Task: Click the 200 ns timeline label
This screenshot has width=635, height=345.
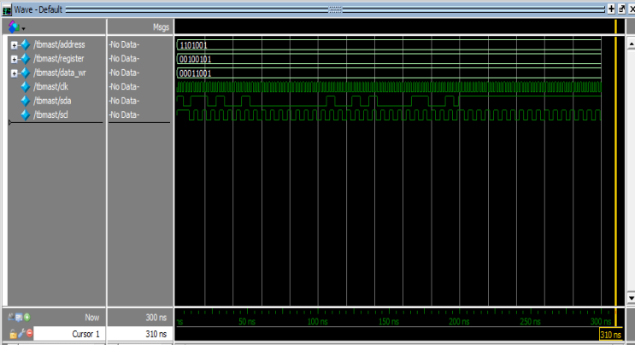Action: click(x=459, y=322)
